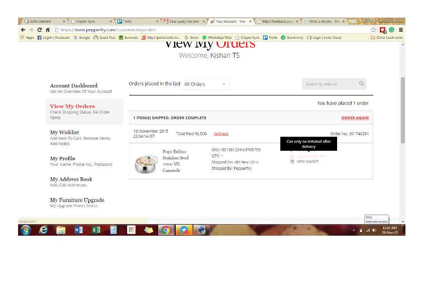The width and height of the screenshot is (423, 299).
Task: Open the Grammarly bookmark
Action: click(292, 38)
